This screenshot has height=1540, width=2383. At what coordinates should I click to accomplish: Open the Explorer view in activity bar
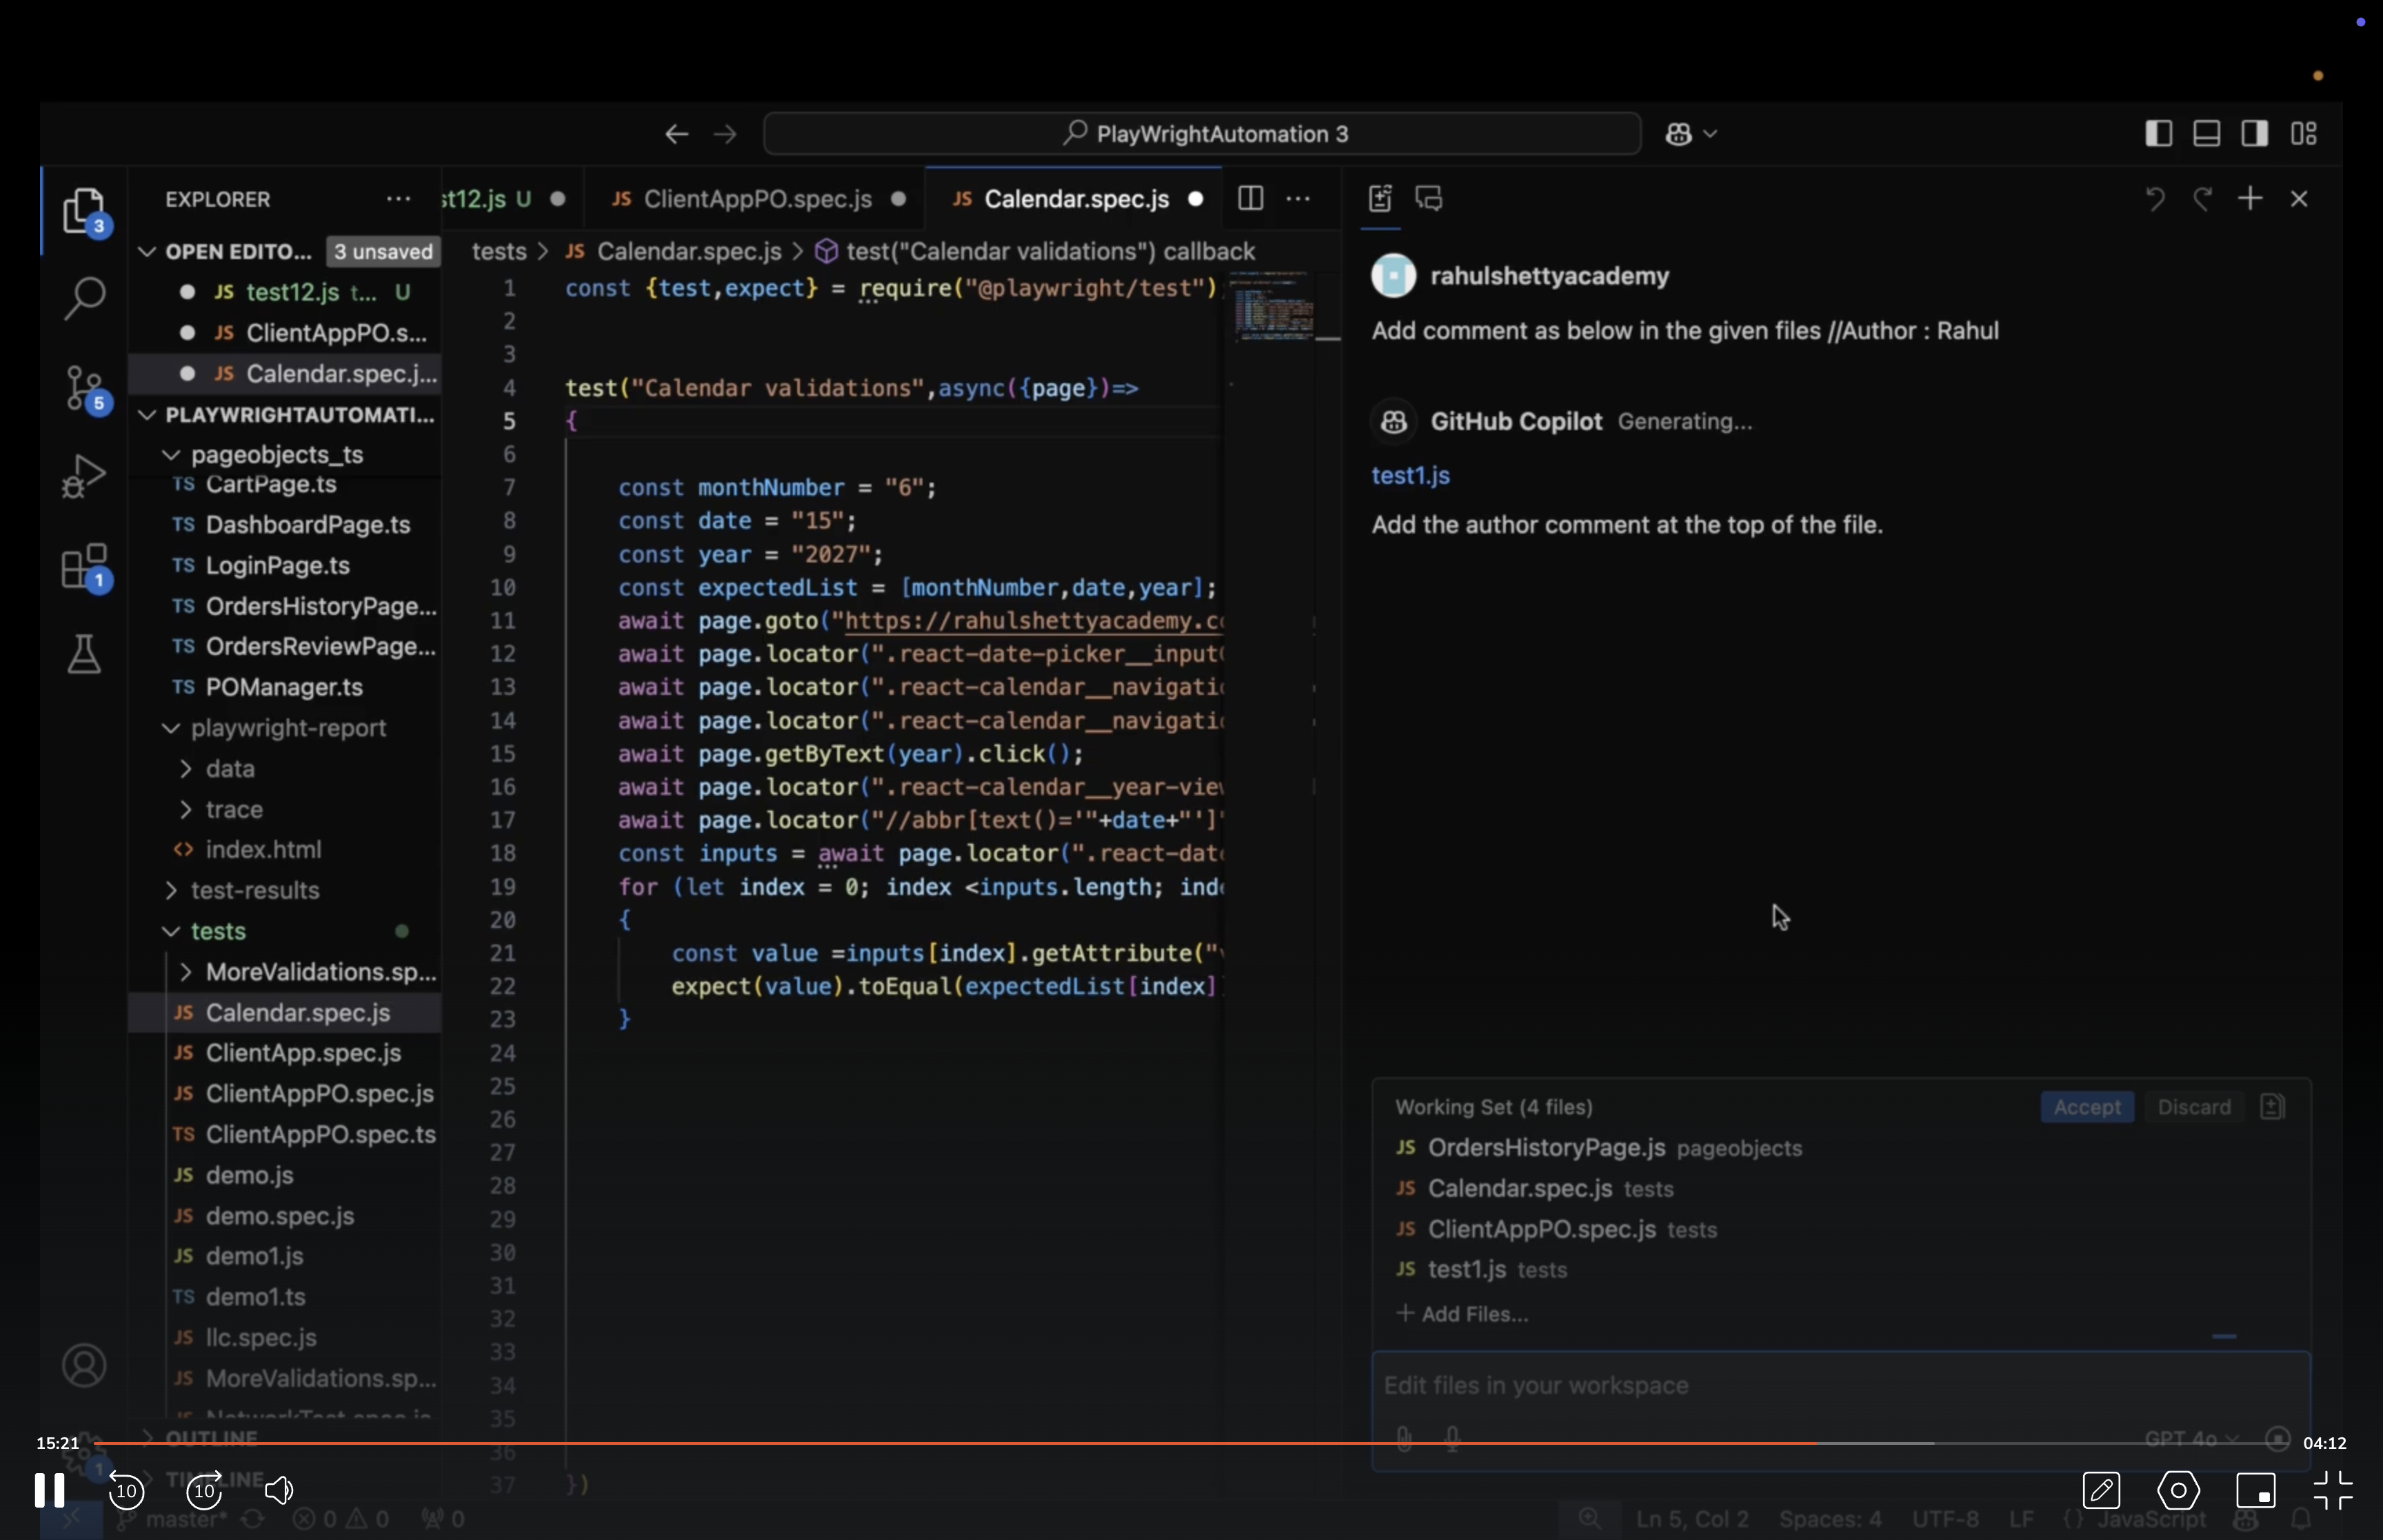pos(84,211)
